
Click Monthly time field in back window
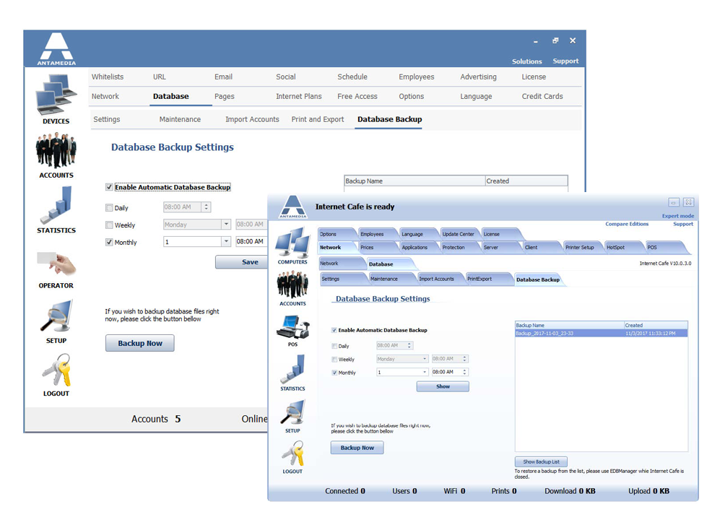click(x=252, y=242)
